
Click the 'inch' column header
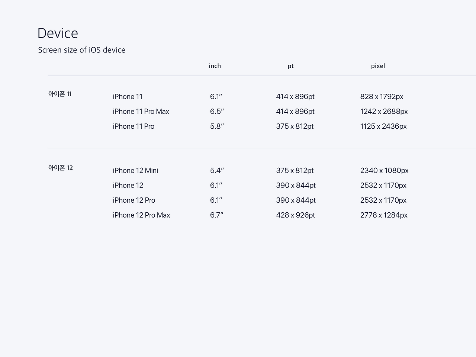tap(215, 66)
